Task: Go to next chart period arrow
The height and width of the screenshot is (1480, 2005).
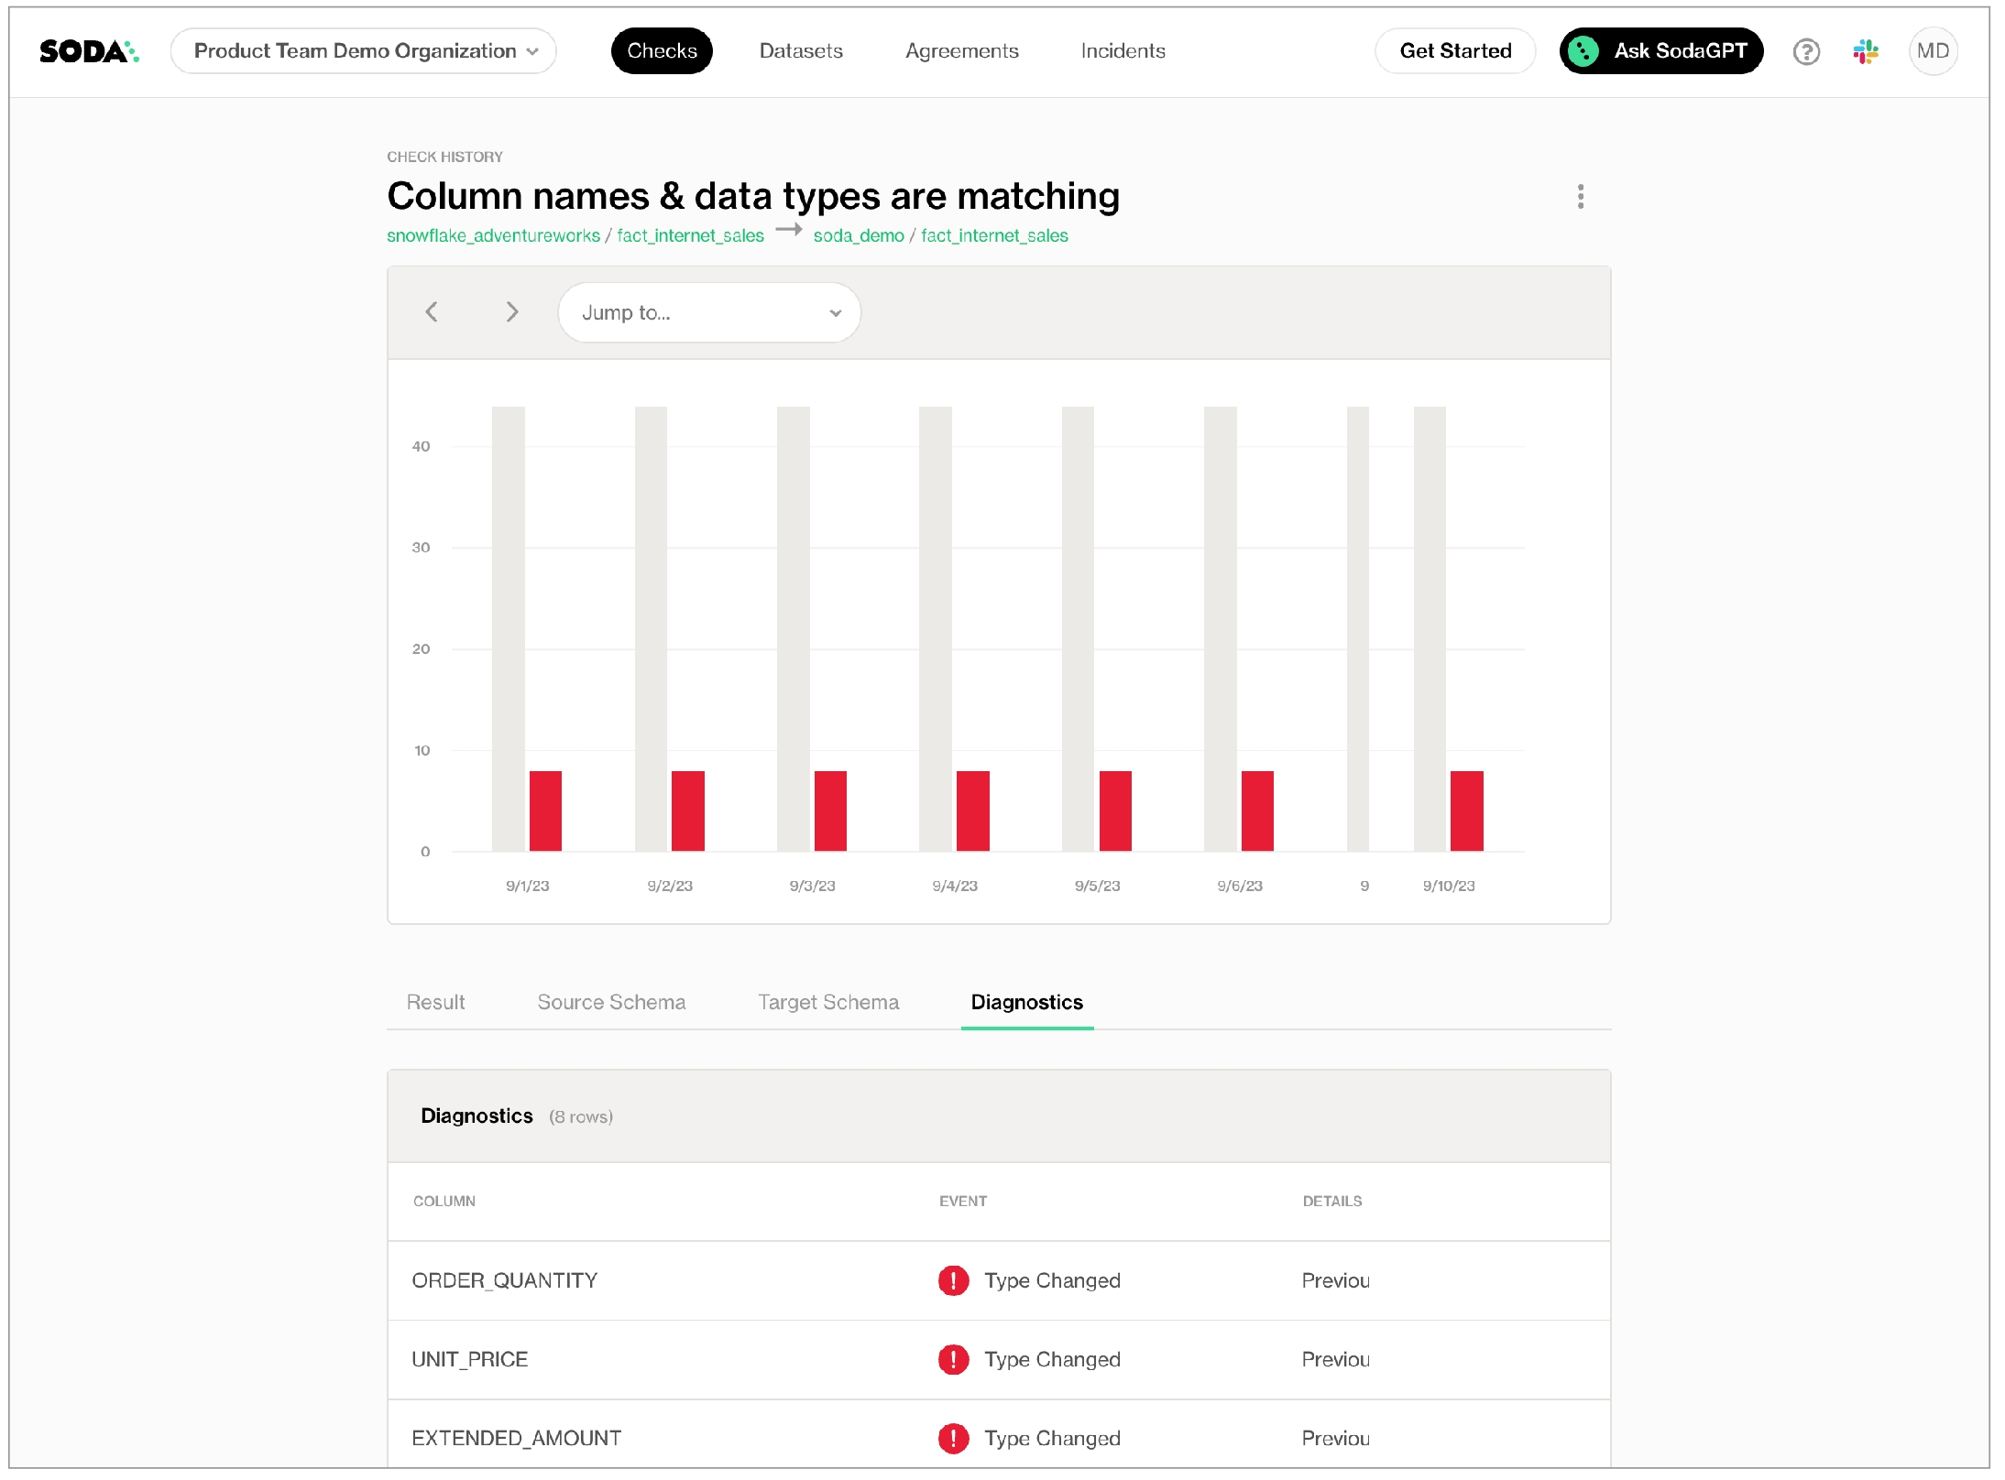Action: tap(512, 312)
